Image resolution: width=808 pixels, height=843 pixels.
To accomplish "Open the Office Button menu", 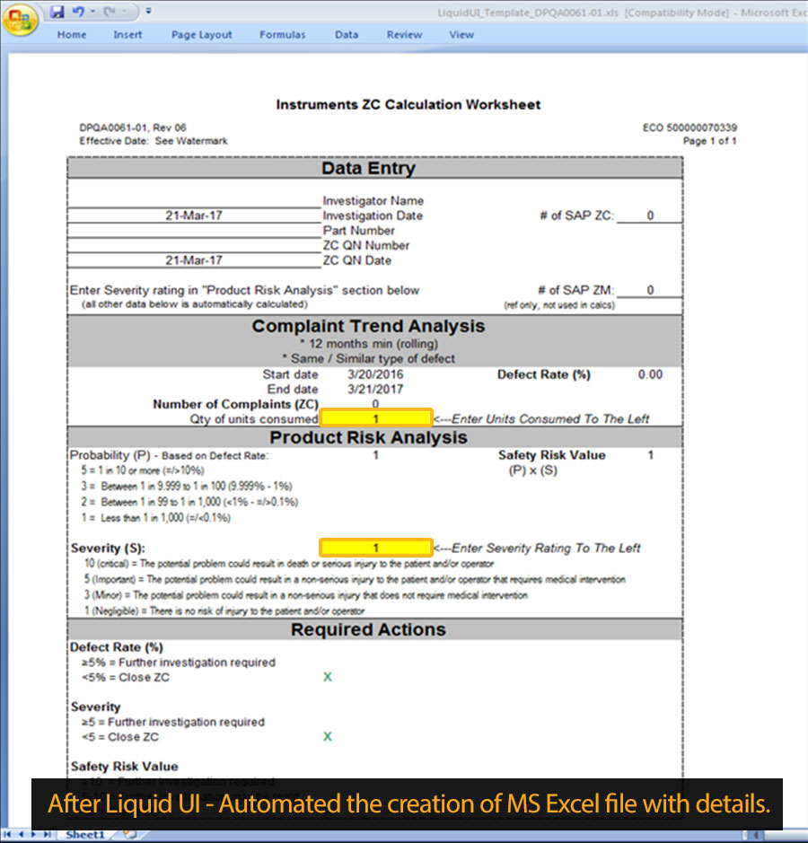I will [x=21, y=20].
